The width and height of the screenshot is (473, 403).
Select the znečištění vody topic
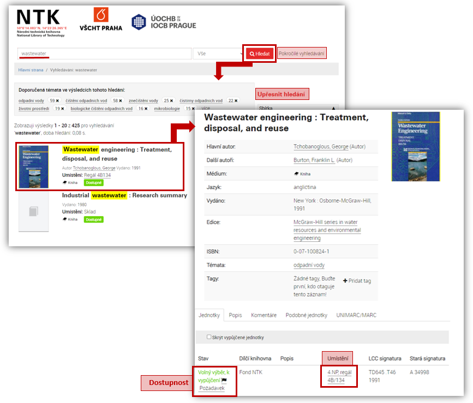point(143,100)
